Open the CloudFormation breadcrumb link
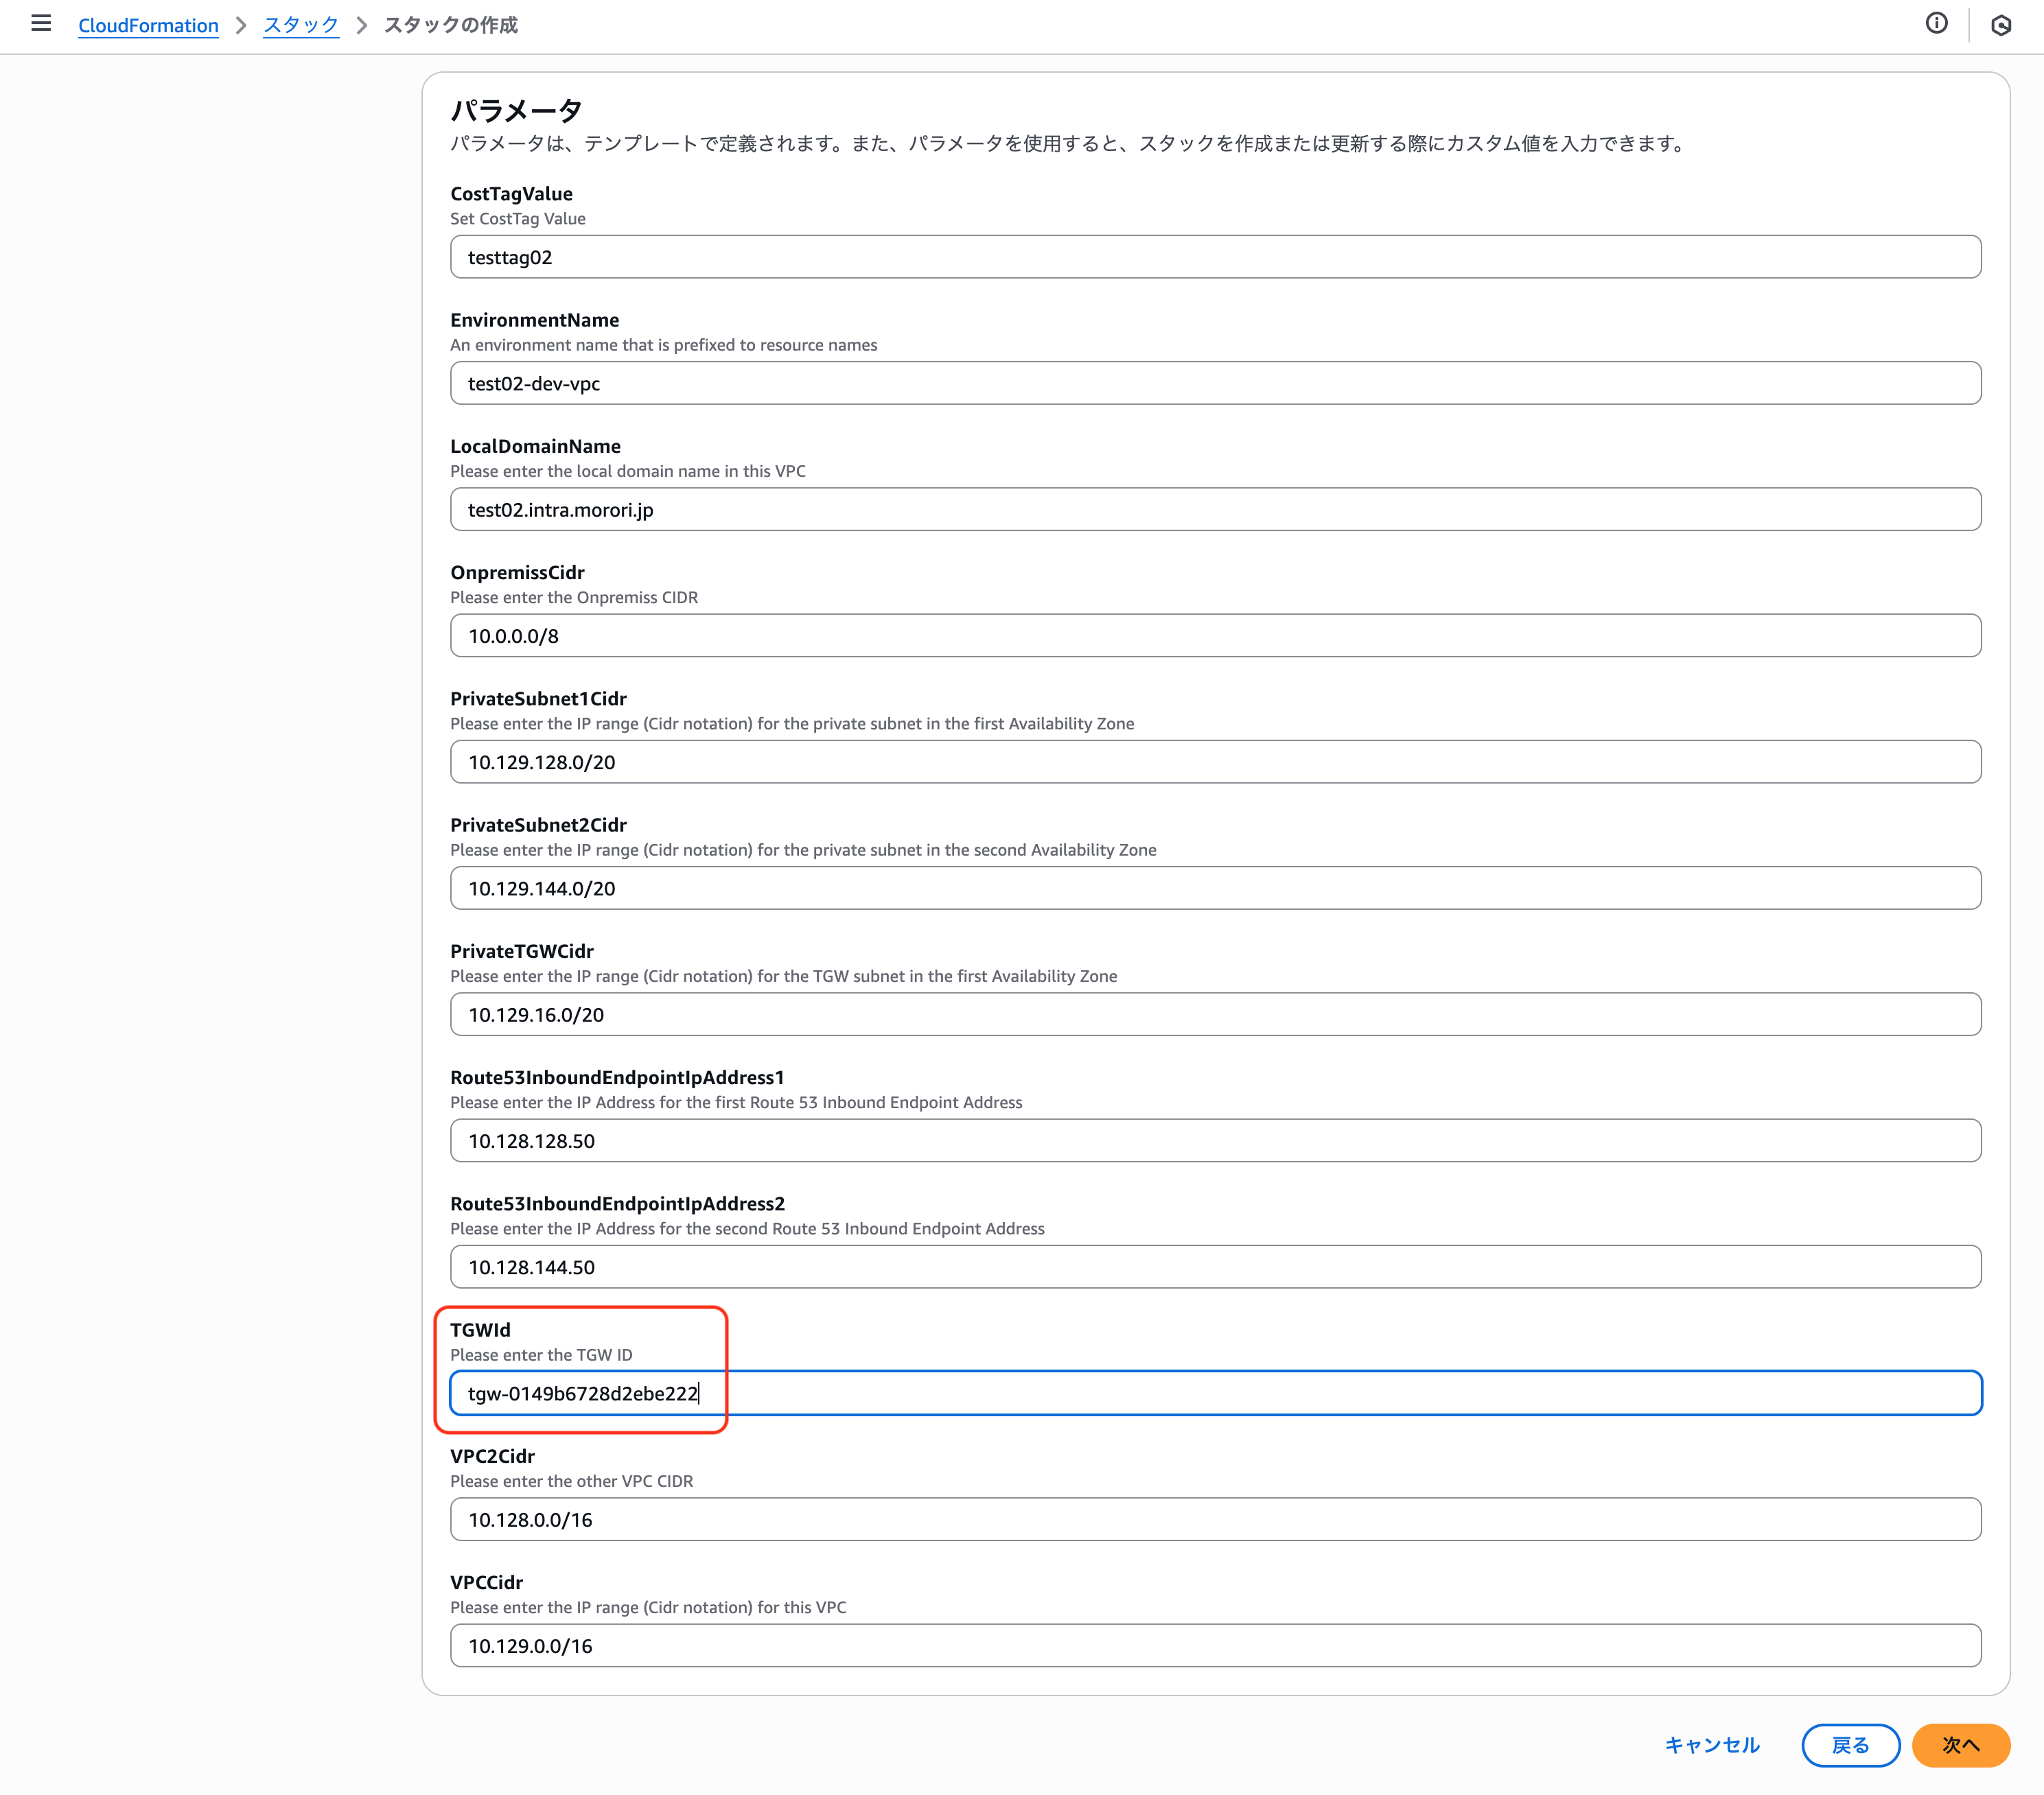 148,25
